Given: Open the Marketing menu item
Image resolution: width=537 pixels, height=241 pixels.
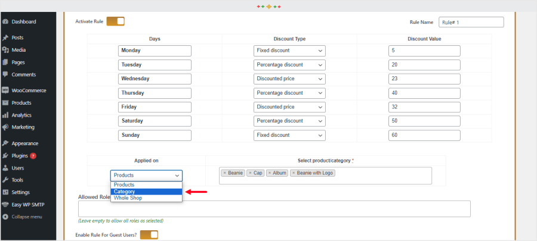Looking at the screenshot, I should (x=23, y=127).
